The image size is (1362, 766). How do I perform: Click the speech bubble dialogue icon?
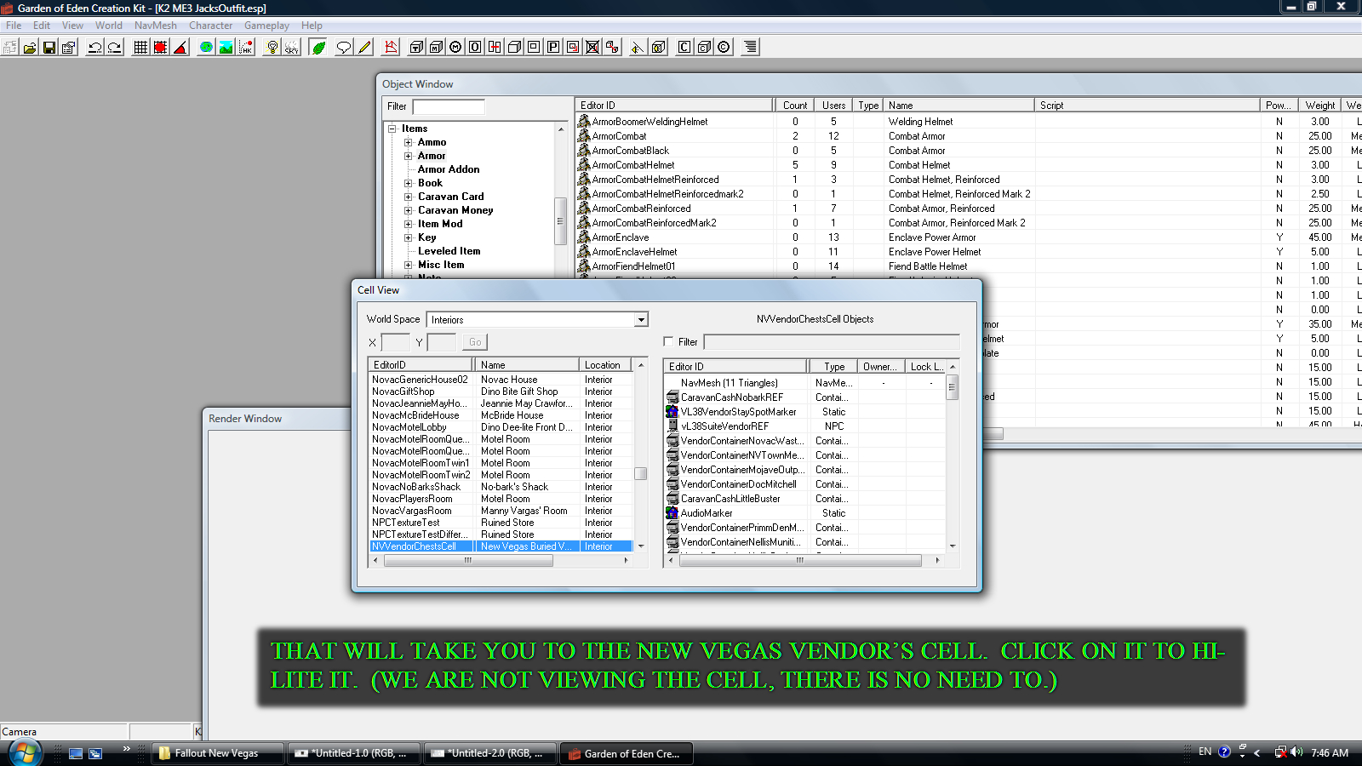coord(343,48)
